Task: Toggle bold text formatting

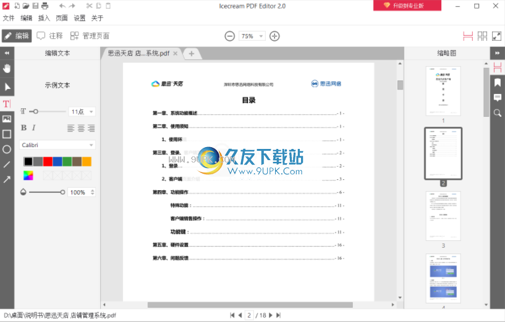Action: [x=24, y=128]
